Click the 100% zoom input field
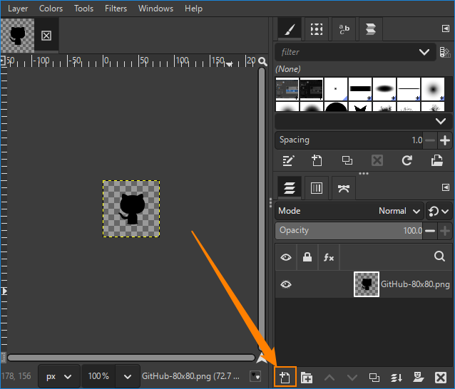Image resolution: width=455 pixels, height=389 pixels. pyautogui.click(x=98, y=377)
